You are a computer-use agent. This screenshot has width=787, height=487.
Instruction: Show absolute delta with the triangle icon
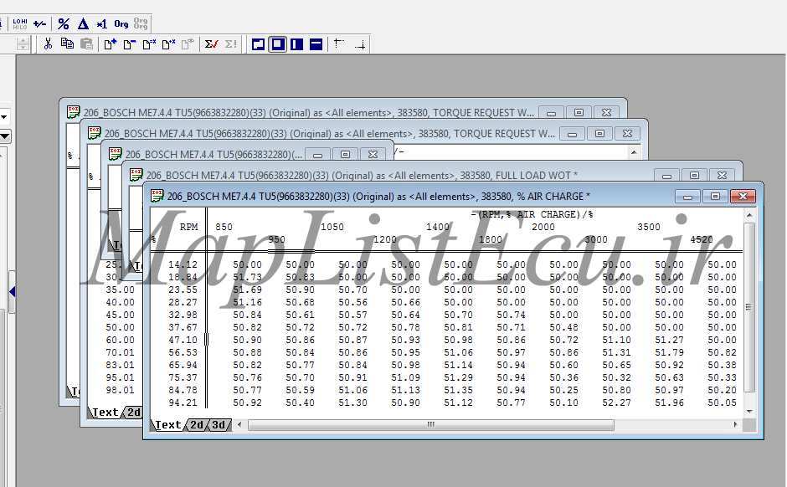tap(83, 23)
